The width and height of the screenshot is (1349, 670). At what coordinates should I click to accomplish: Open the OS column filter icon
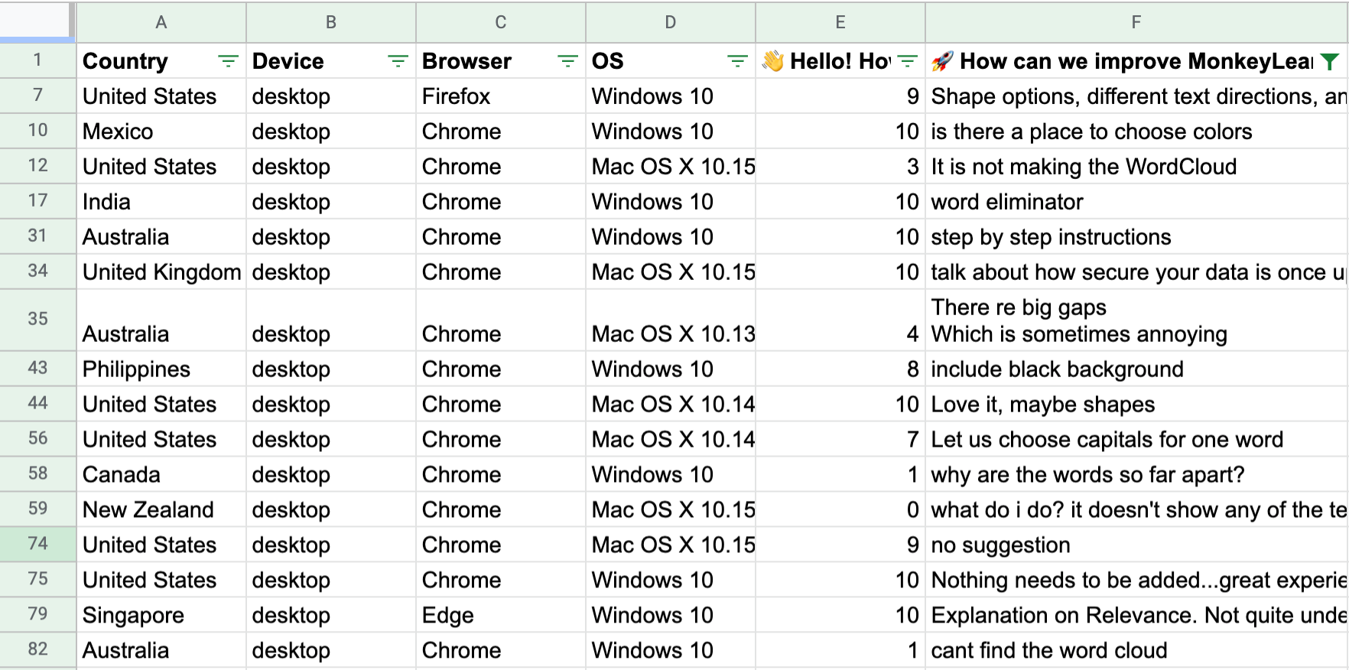coord(737,61)
